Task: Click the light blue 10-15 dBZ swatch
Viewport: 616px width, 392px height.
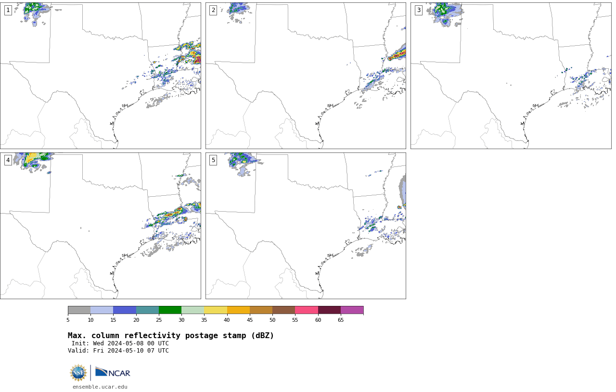Action: pyautogui.click(x=102, y=310)
